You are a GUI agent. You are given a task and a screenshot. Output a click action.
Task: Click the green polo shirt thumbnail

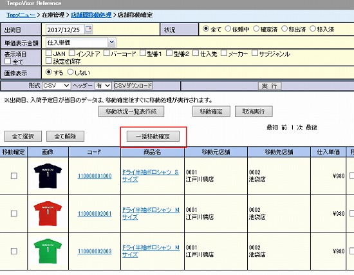(48, 251)
